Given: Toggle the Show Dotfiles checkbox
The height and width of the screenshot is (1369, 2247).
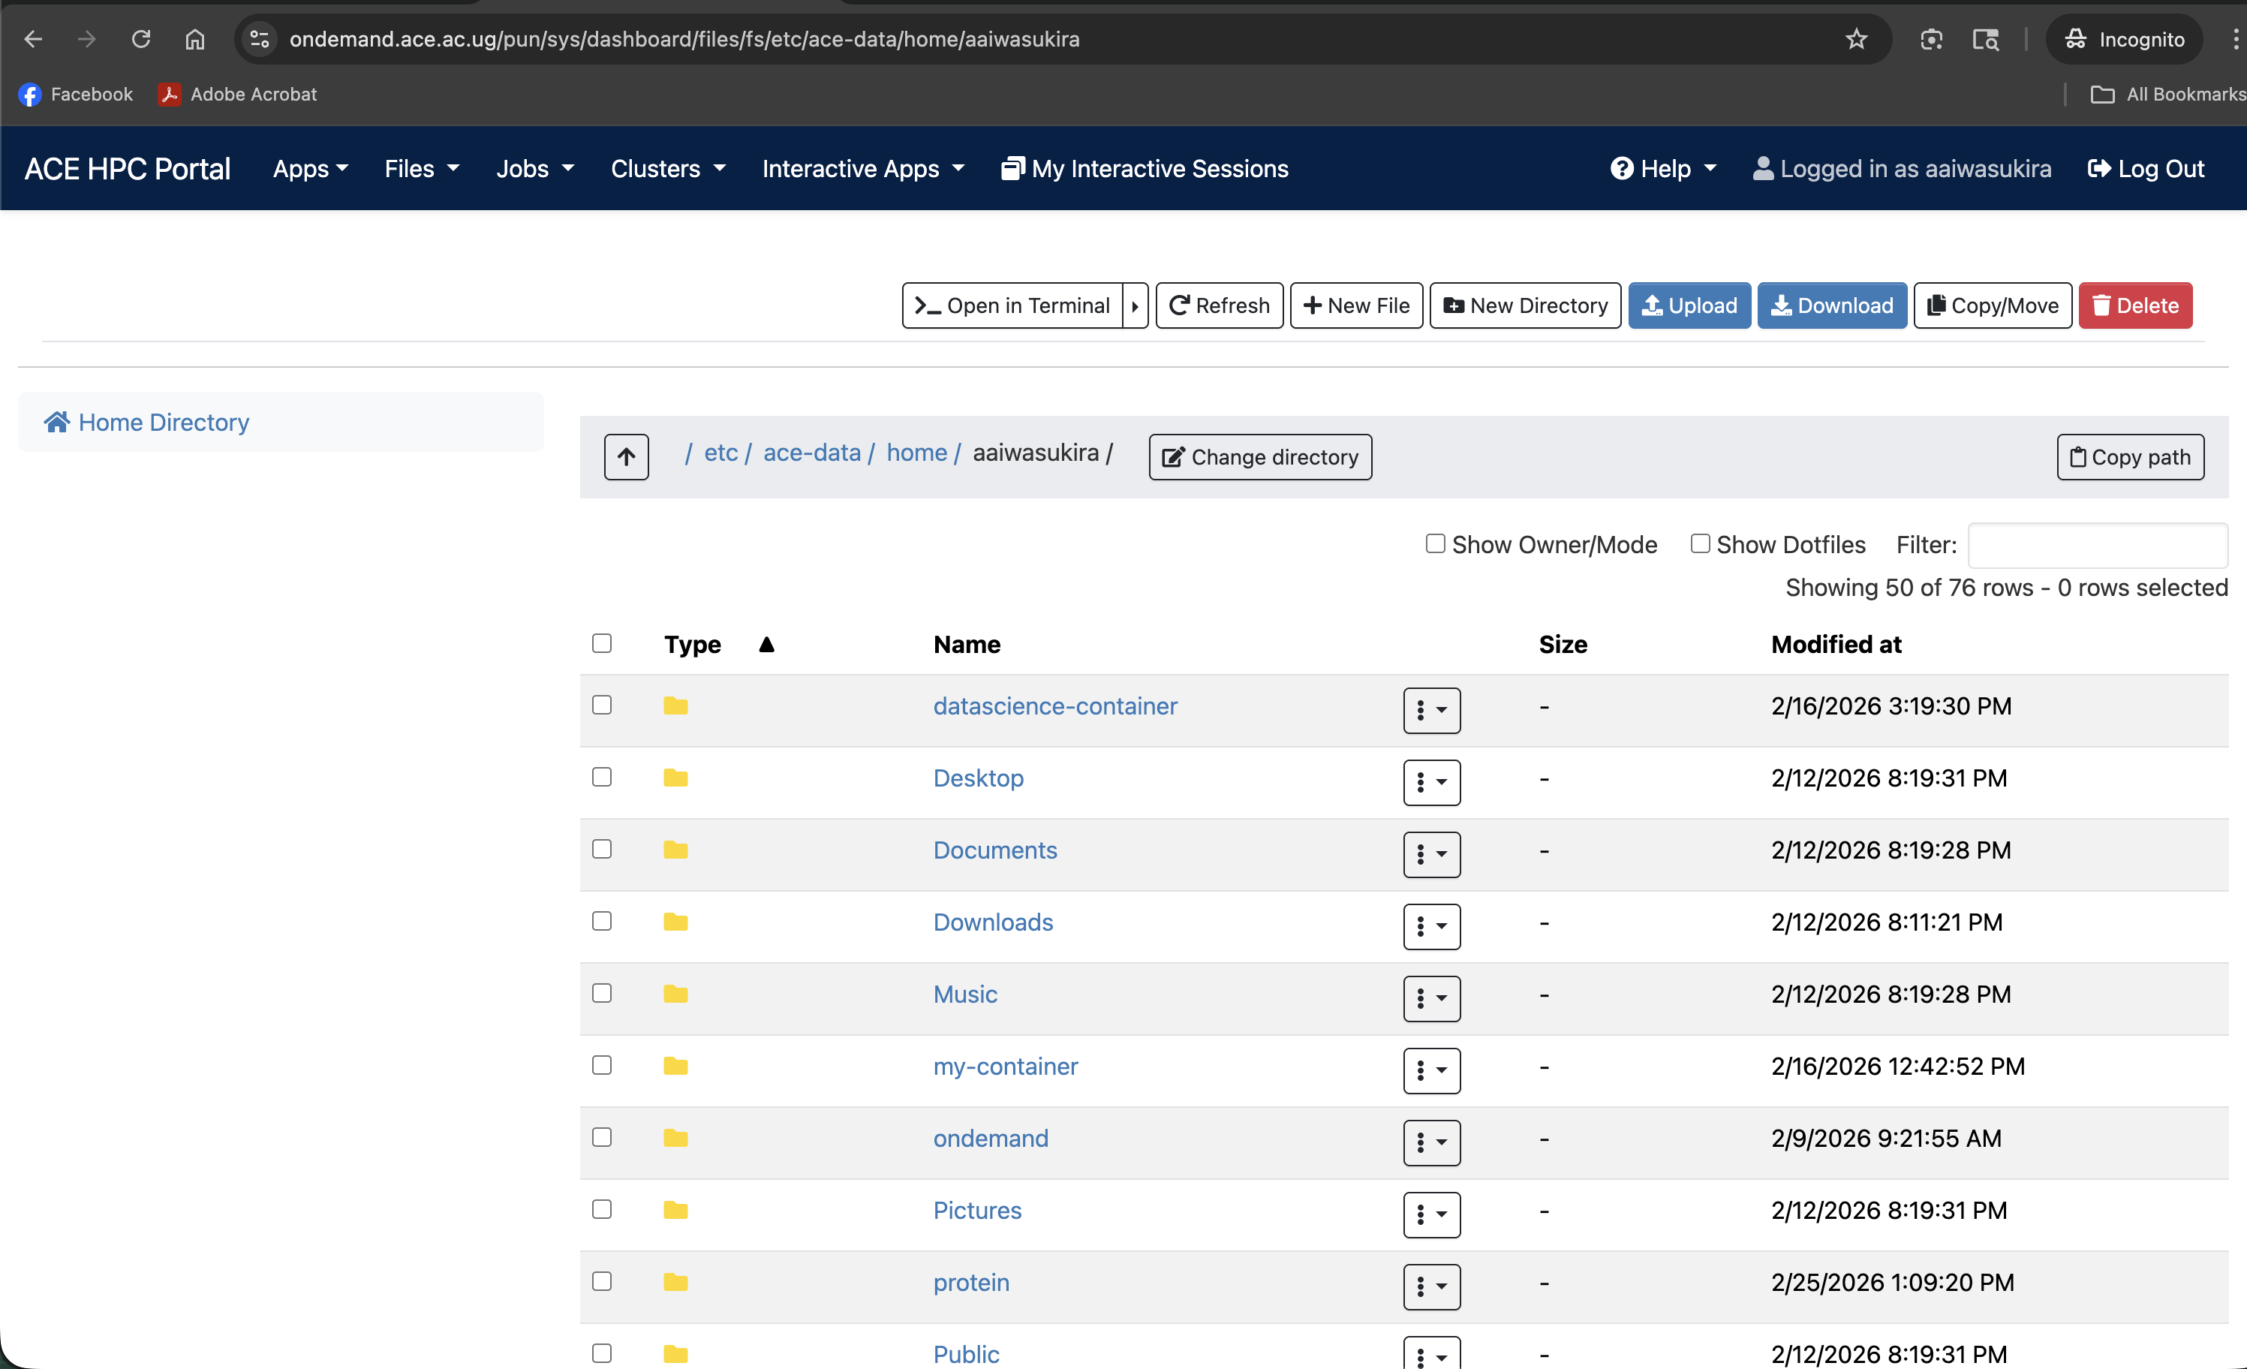Looking at the screenshot, I should 1699,543.
